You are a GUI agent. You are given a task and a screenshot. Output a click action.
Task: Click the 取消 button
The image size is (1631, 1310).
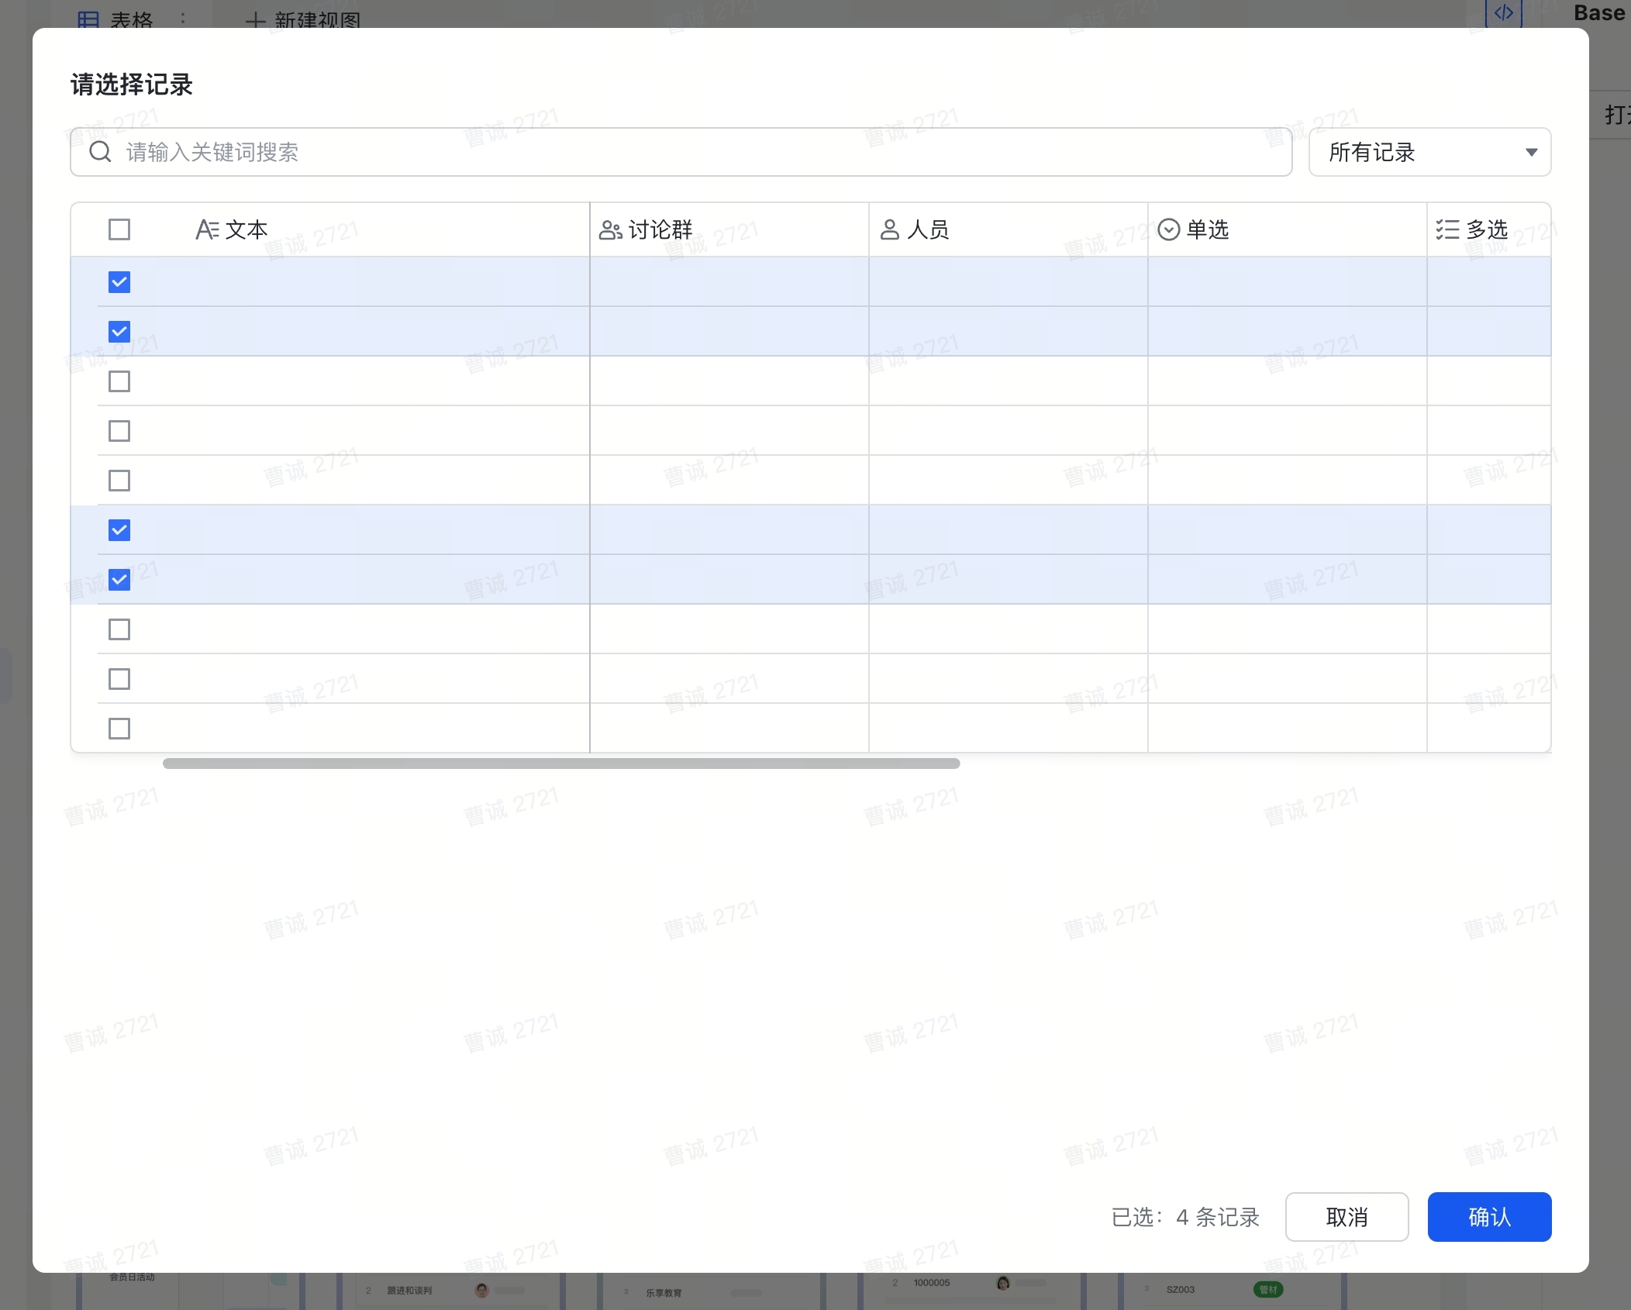click(x=1347, y=1217)
